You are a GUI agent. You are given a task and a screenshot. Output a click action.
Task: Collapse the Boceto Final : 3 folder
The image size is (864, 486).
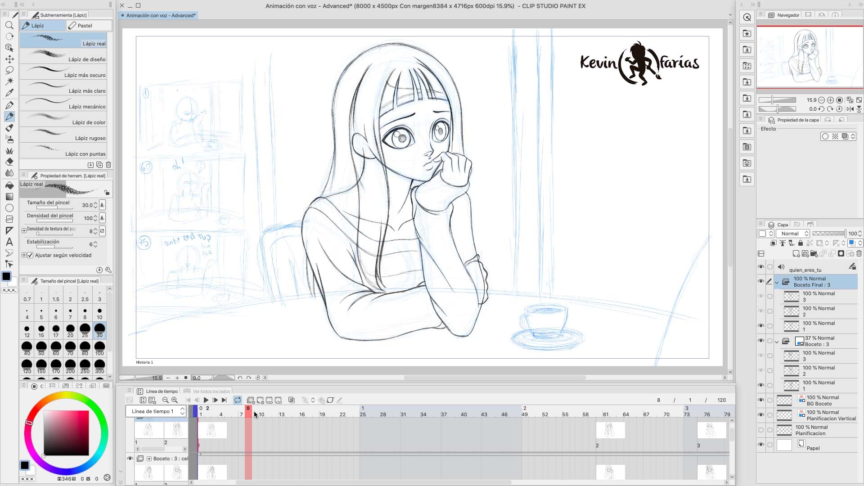(777, 282)
